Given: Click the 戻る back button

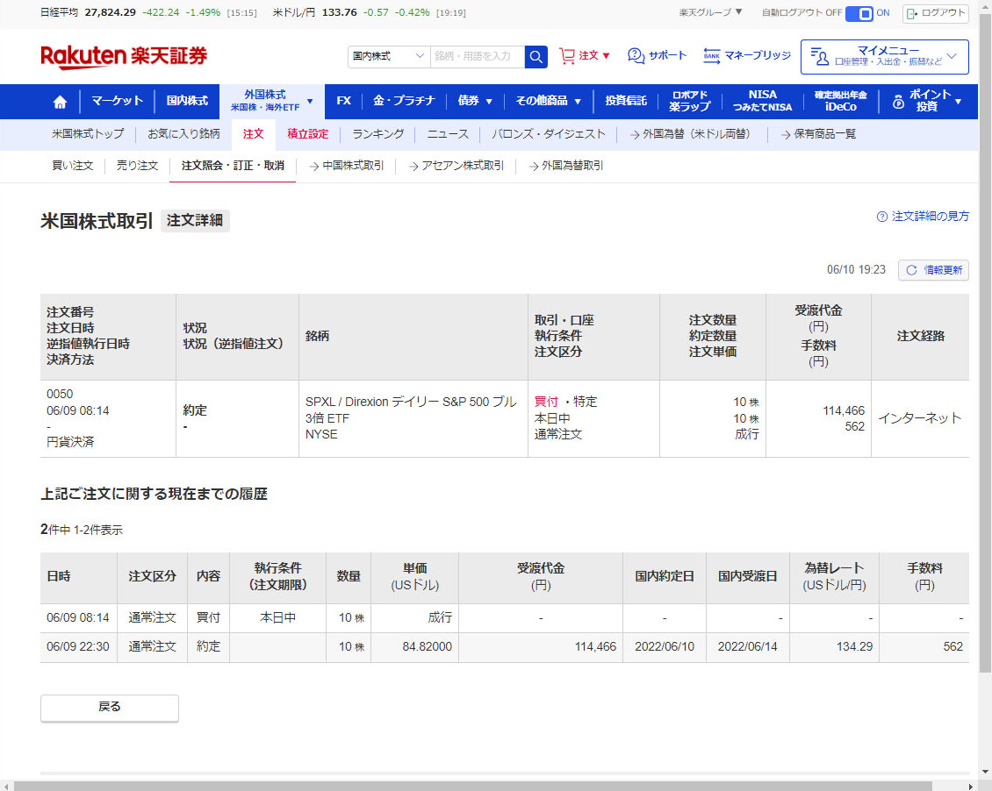Looking at the screenshot, I should pos(110,707).
